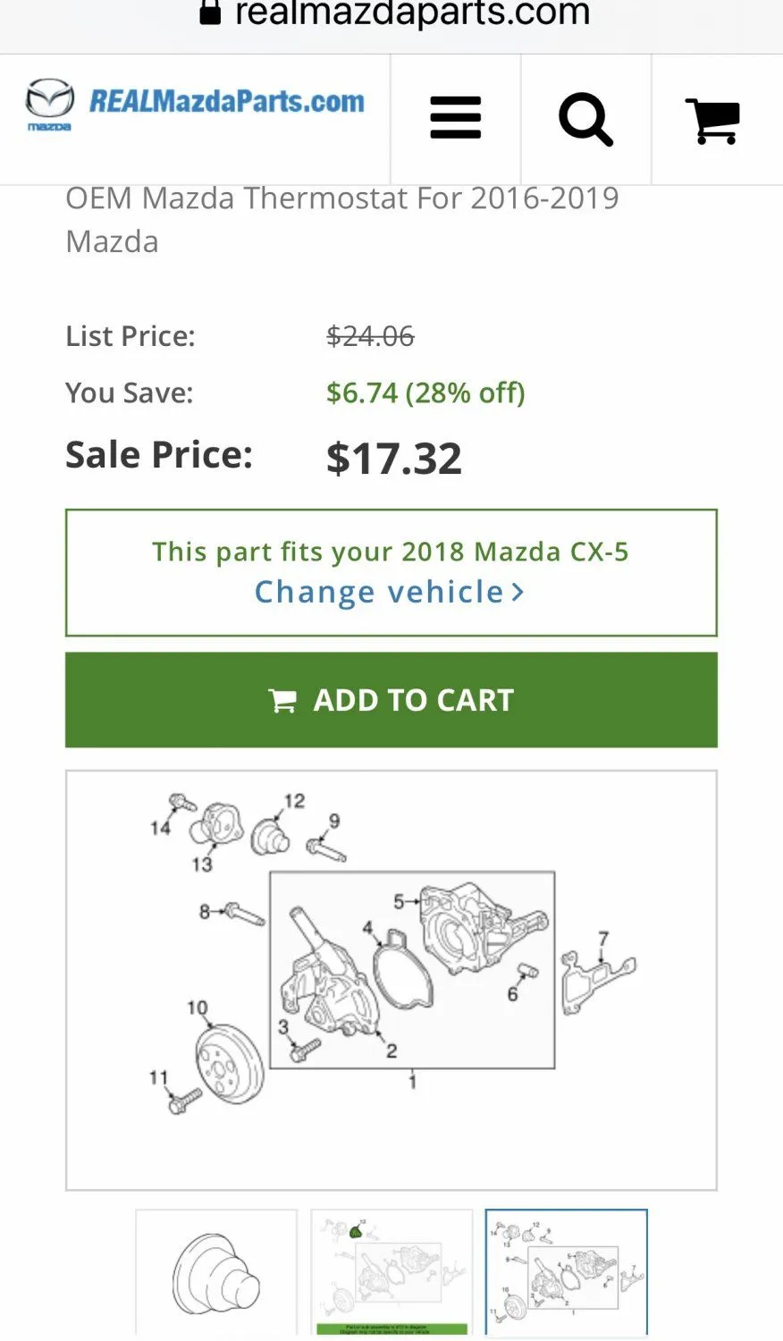The image size is (783, 1341).
Task: Click the cart icon inside Add to Cart
Action: [x=282, y=701]
